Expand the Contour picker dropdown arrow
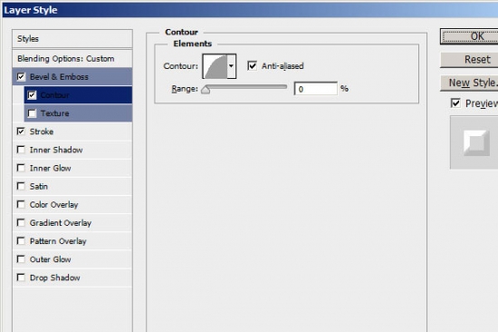Viewport: 498px width, 332px height. pyautogui.click(x=232, y=66)
